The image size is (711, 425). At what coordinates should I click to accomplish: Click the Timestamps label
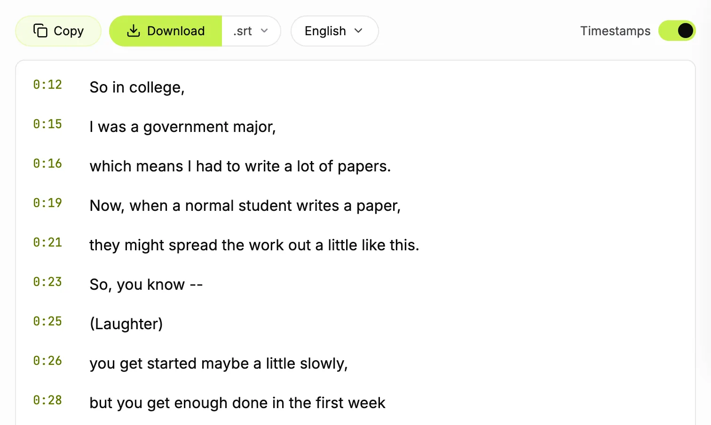[615, 31]
